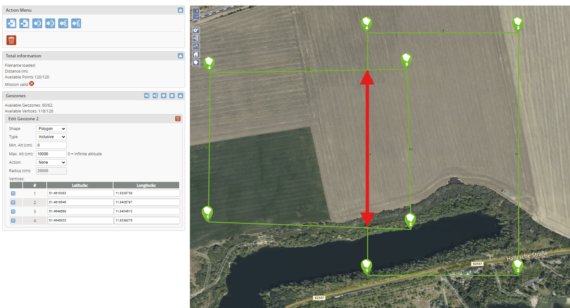Click vertex 3 latitude field
570x308 pixels.
(x=80, y=211)
